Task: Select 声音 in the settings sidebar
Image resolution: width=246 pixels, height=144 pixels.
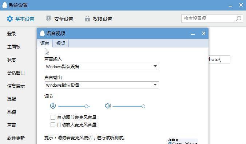Action: pos(12,125)
